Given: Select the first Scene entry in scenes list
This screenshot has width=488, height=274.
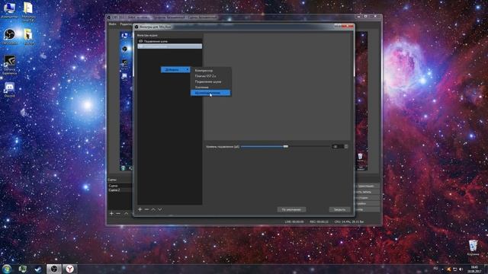Looking at the screenshot, I should pyautogui.click(x=120, y=186).
